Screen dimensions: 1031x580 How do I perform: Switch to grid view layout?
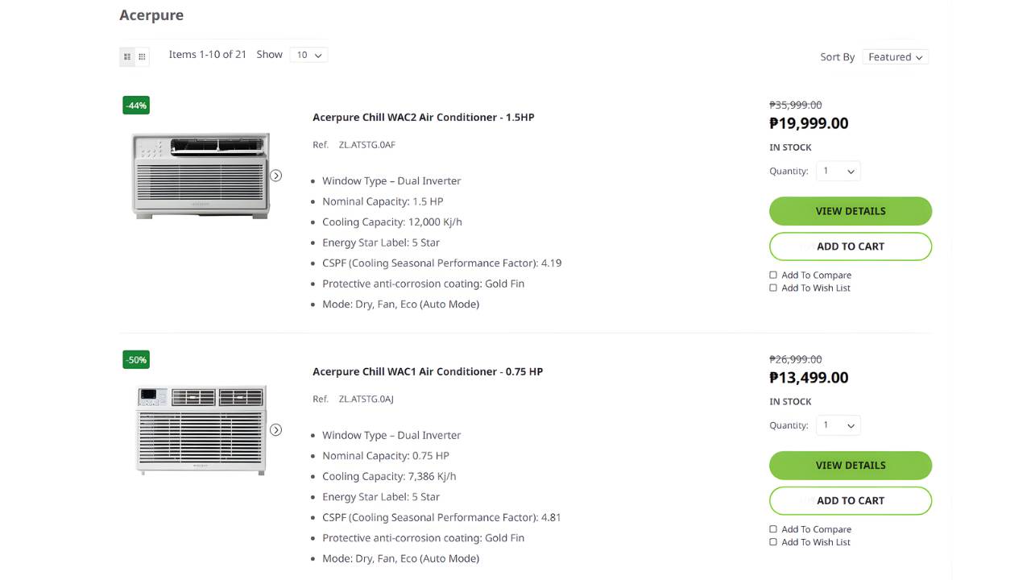coord(142,56)
